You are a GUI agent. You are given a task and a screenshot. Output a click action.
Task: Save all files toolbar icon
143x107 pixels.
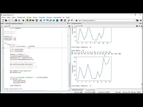[13, 21]
